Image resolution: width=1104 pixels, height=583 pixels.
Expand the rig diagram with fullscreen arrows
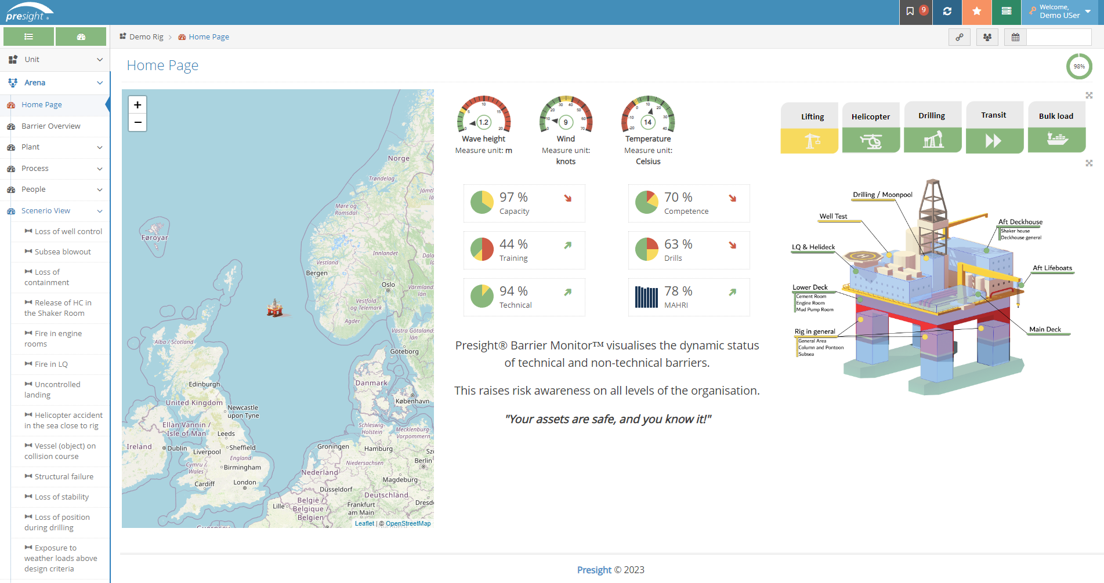(1089, 163)
